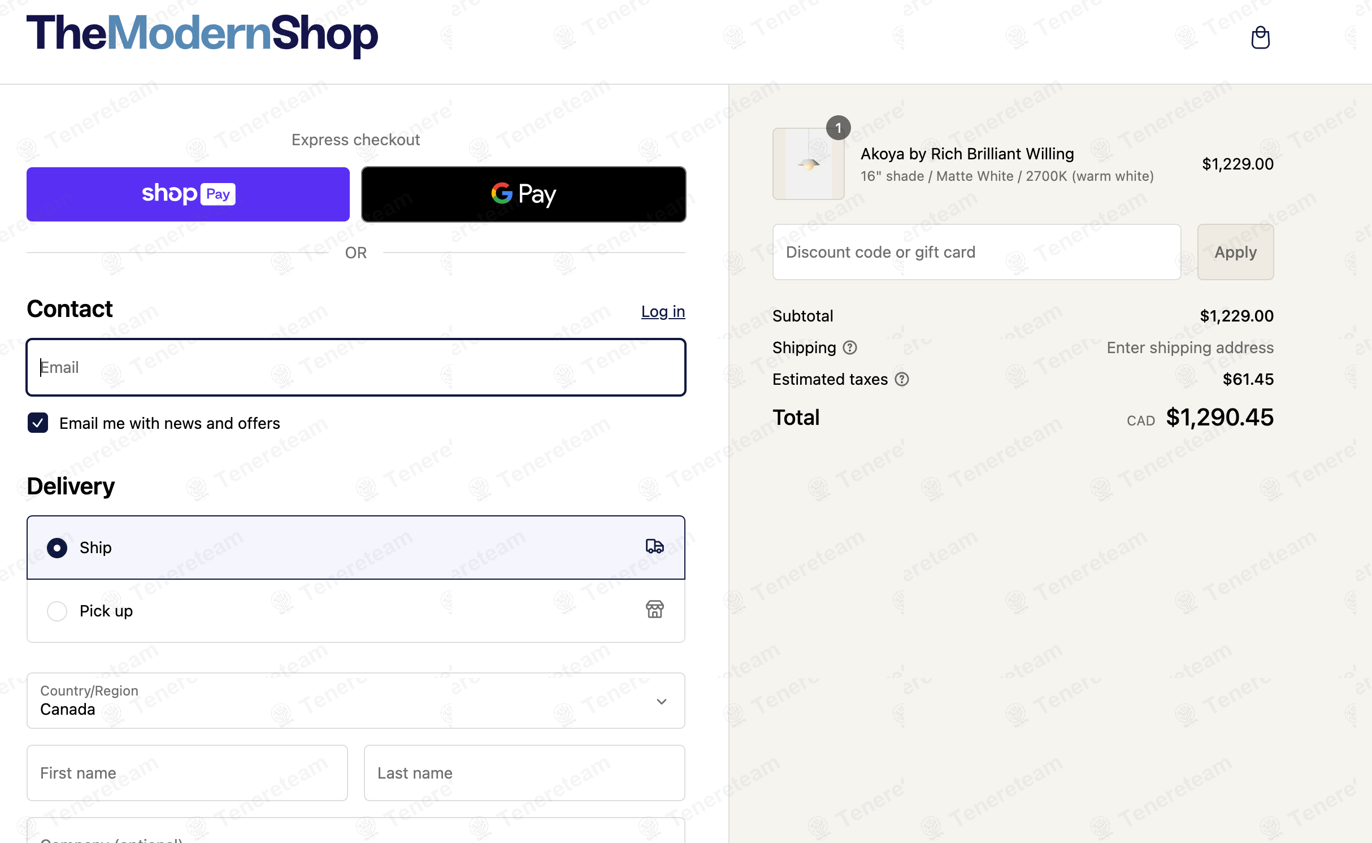
Task: Click the First name field
Action: coord(187,772)
